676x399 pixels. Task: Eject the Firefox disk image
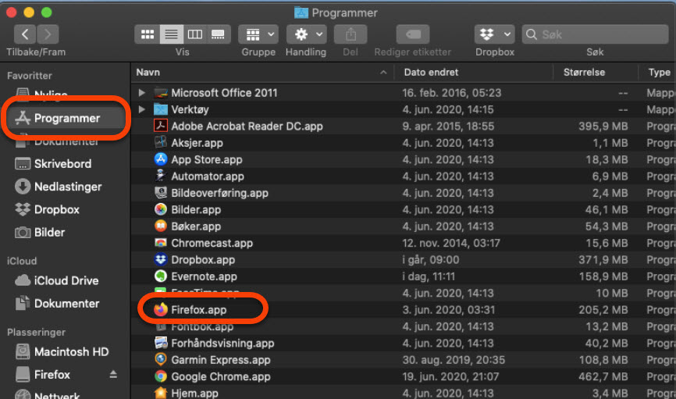(113, 375)
